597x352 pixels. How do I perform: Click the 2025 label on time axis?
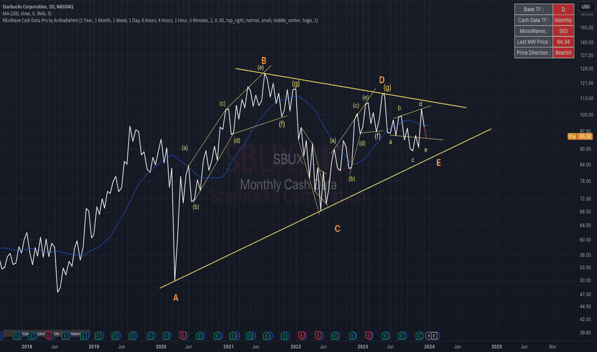click(x=496, y=347)
